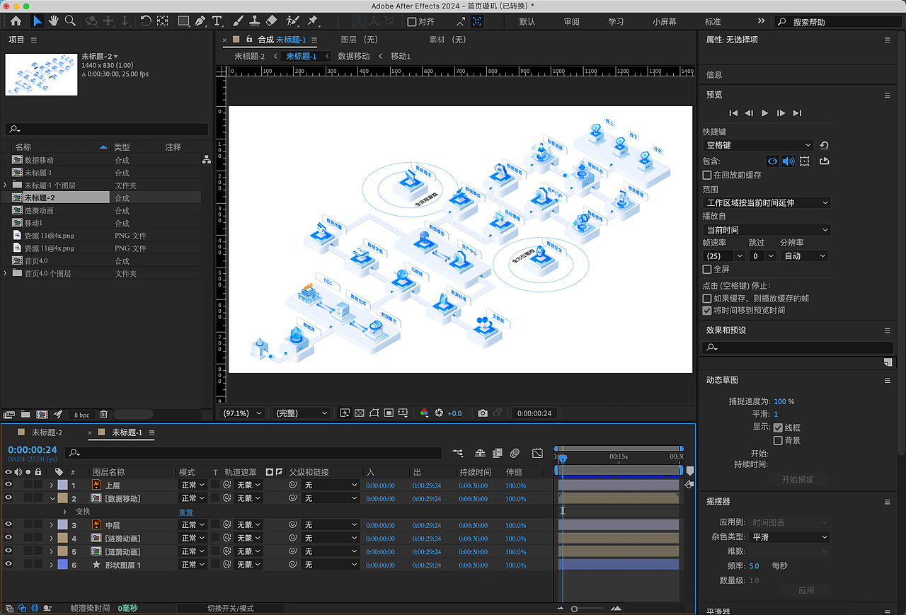Select the Selection arrow tool
This screenshot has height=615, width=906.
(x=38, y=21)
